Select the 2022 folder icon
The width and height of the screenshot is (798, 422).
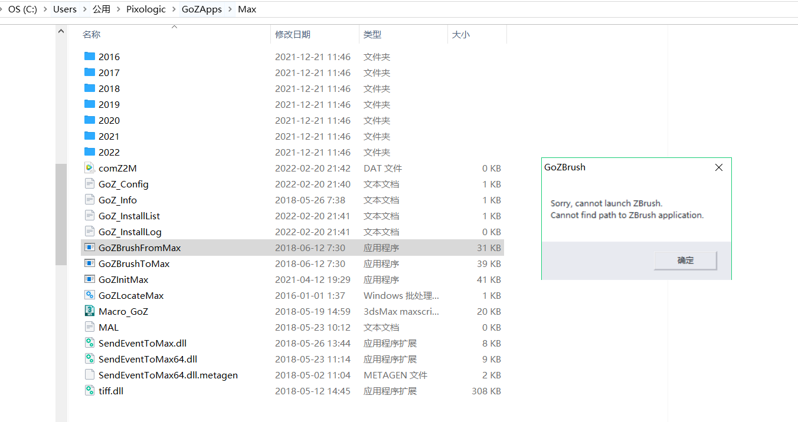[x=90, y=152]
